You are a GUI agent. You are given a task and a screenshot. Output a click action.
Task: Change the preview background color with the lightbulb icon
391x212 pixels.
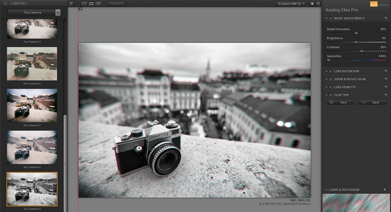coord(312,4)
